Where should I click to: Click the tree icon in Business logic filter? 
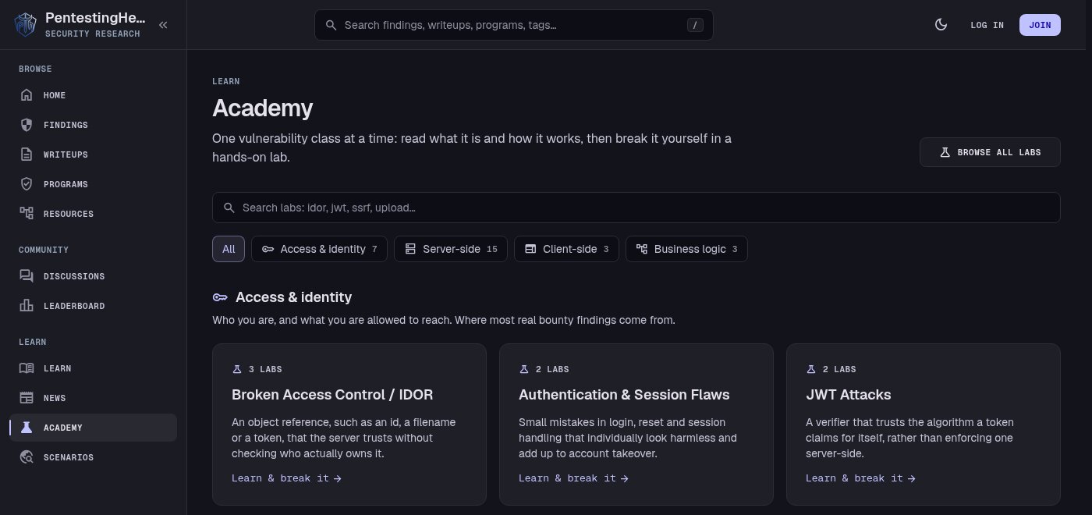coord(642,249)
